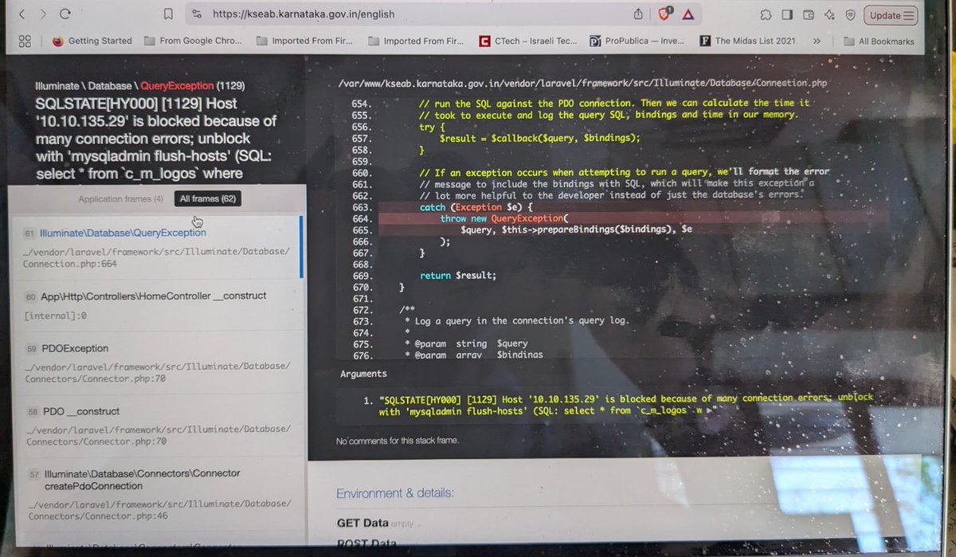Click the Update button

(885, 15)
